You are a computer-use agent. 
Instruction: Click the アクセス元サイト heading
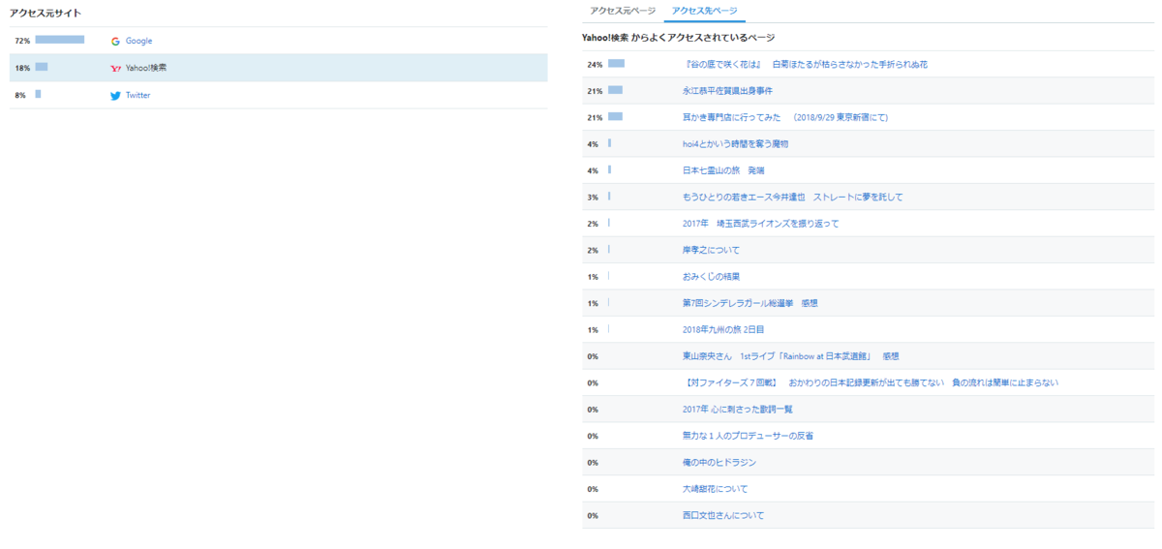(x=46, y=13)
